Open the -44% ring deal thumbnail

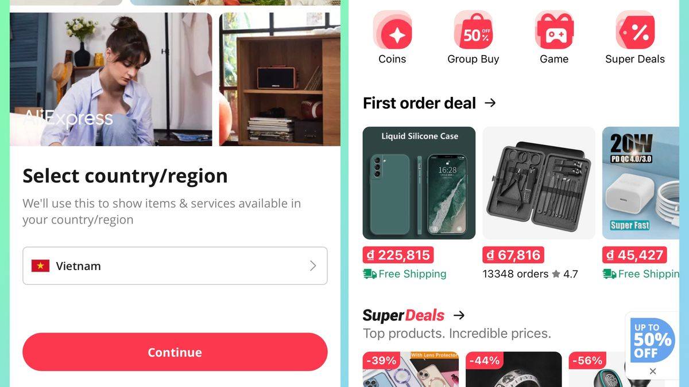[x=513, y=369]
